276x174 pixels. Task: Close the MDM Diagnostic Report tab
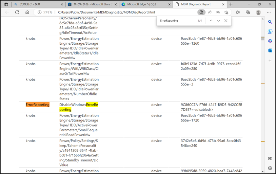(x=223, y=4)
